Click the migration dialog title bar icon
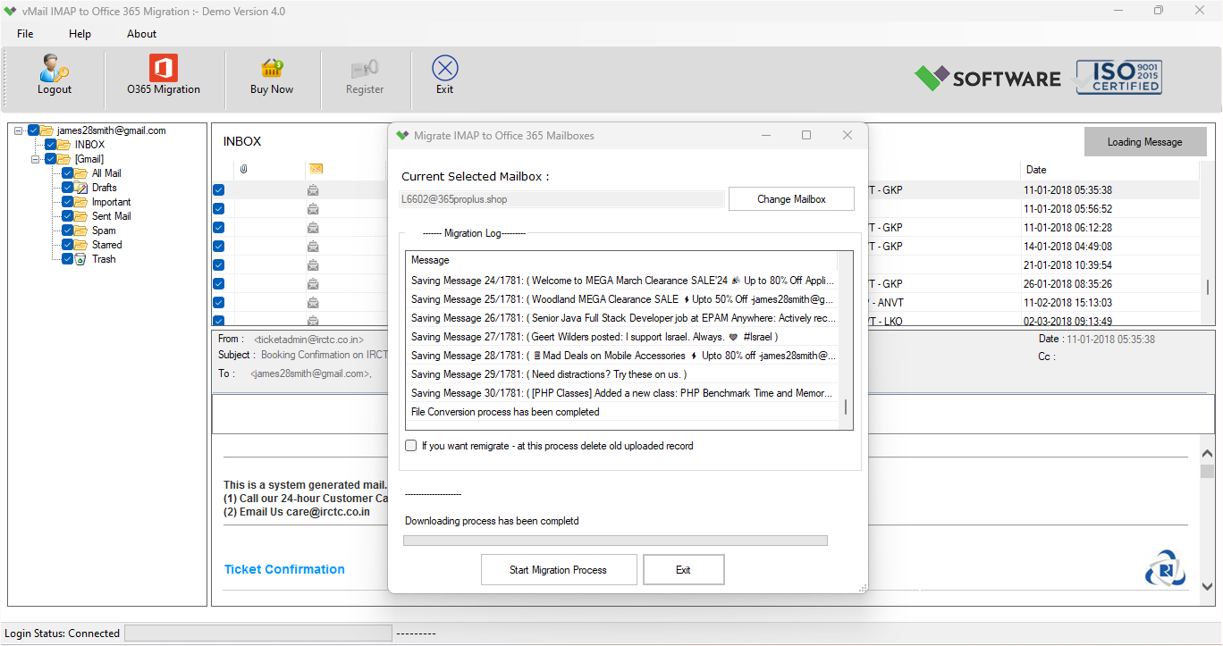The height and width of the screenshot is (646, 1223). [x=402, y=136]
